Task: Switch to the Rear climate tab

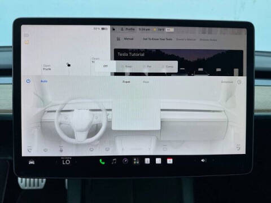Action: click(146, 82)
